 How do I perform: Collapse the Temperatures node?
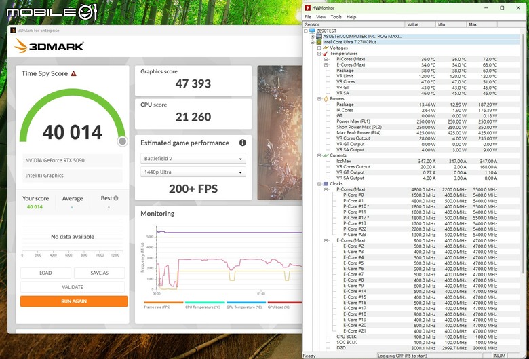319,54
